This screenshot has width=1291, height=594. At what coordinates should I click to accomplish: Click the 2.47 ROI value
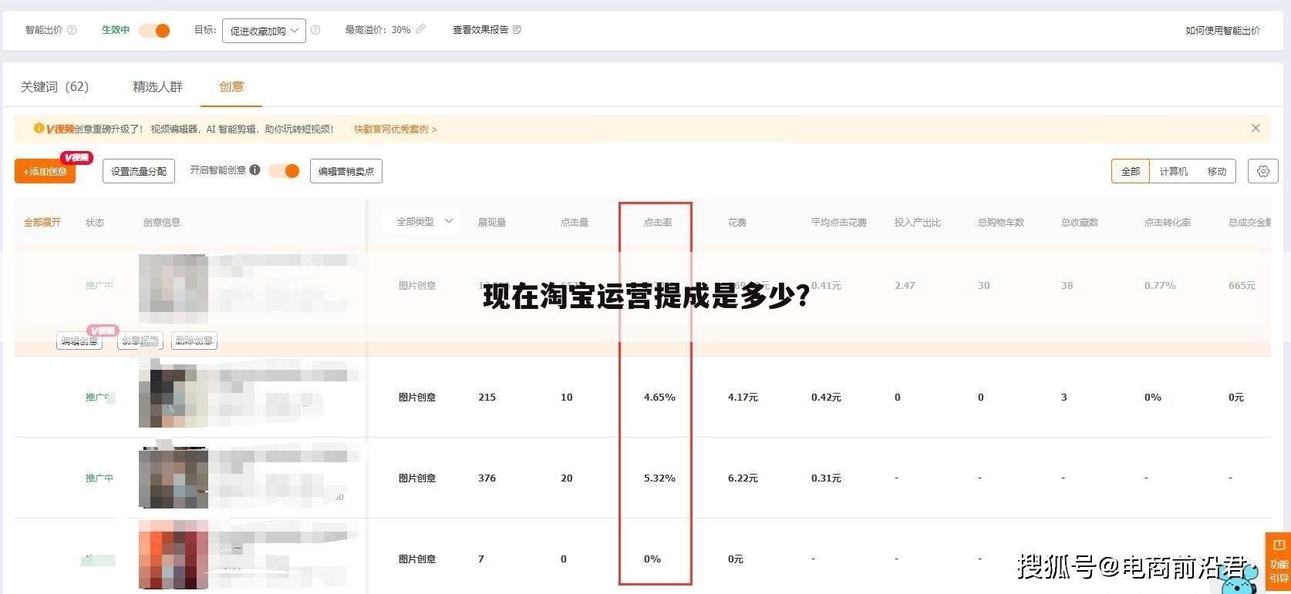tap(905, 286)
